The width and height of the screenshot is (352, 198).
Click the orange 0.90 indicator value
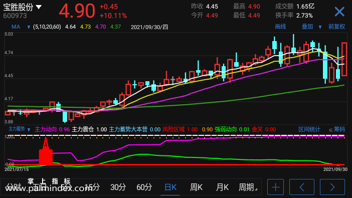tap(207, 129)
